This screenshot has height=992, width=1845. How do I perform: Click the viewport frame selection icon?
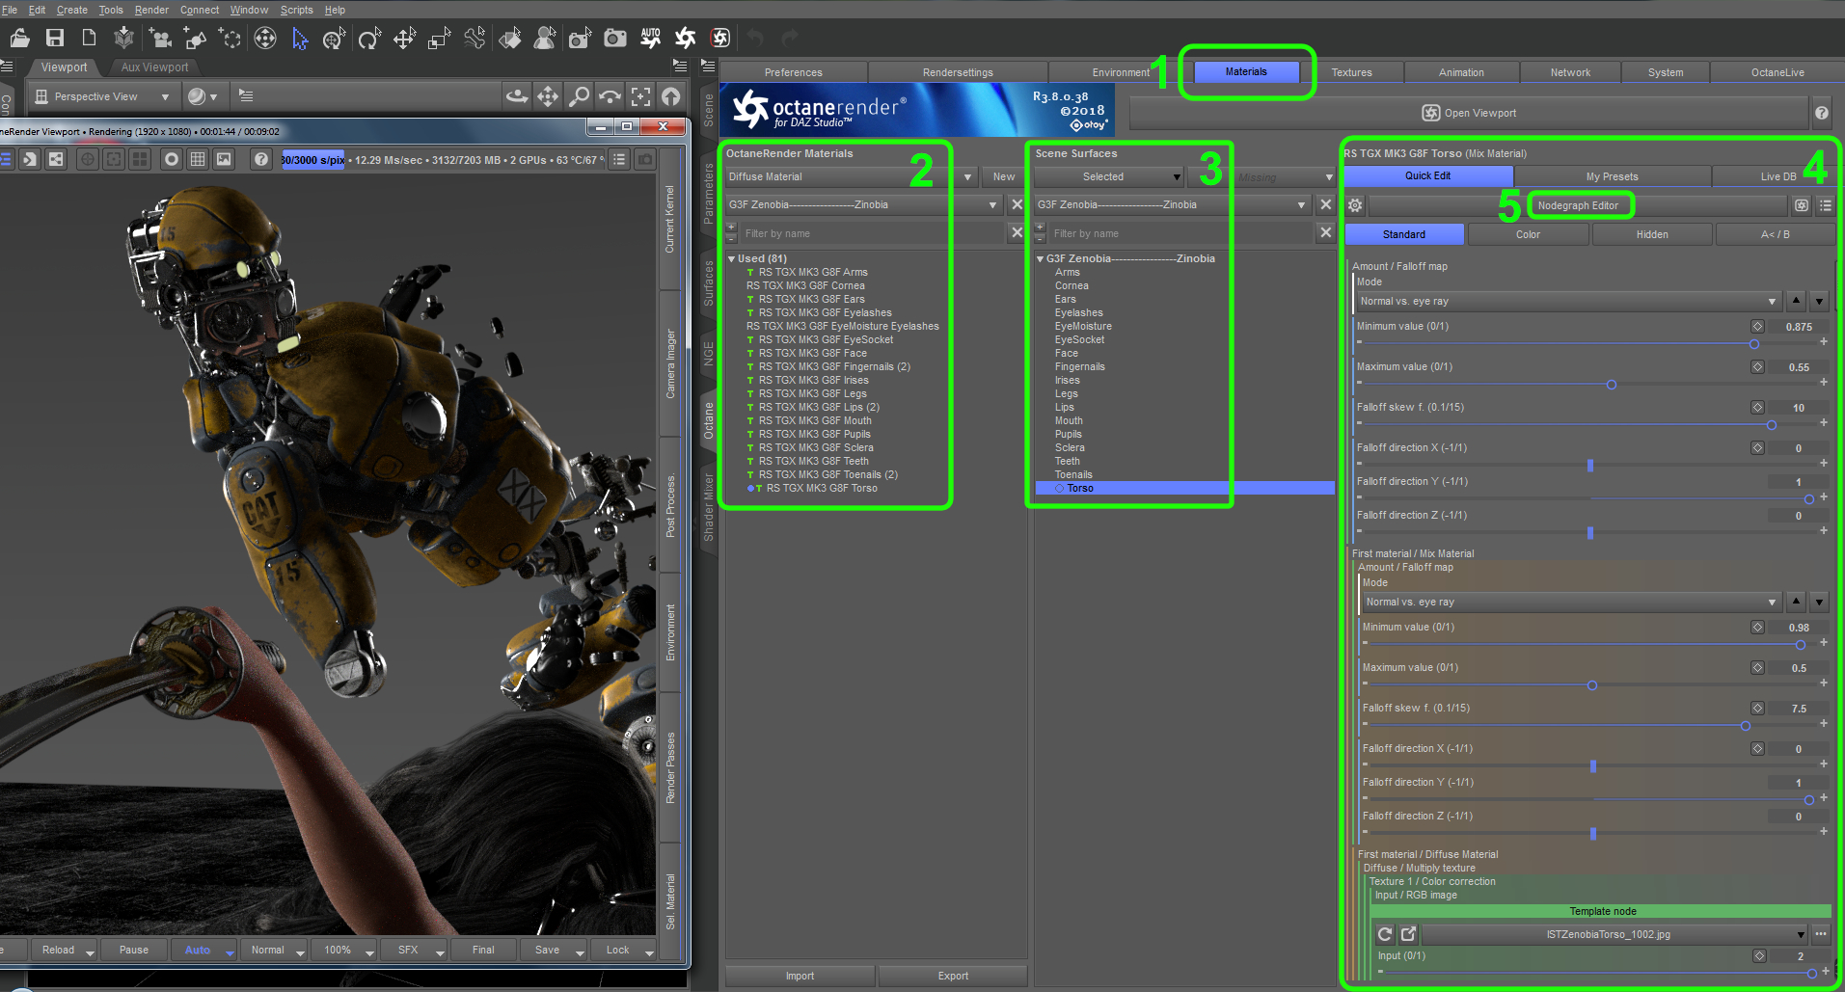[x=640, y=96]
